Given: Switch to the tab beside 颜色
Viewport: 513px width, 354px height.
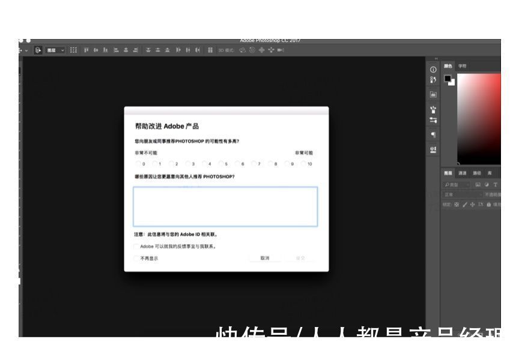Looking at the screenshot, I should [x=462, y=66].
